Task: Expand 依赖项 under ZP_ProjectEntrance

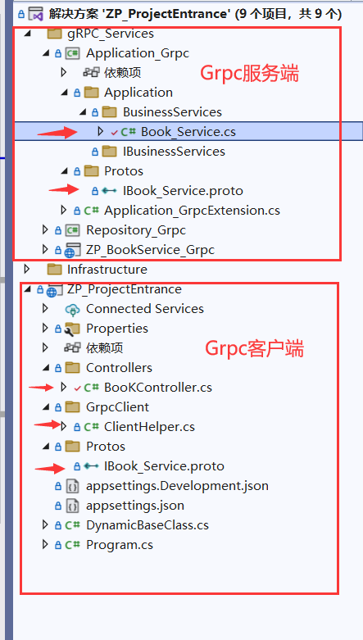Action: coord(45,347)
